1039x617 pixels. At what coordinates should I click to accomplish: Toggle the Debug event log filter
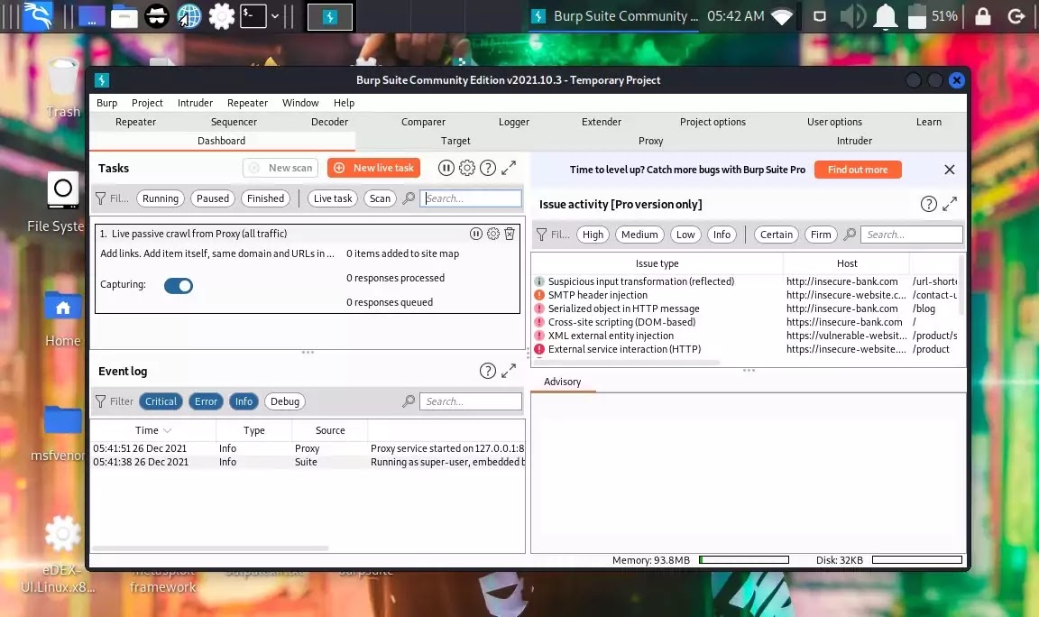(285, 401)
